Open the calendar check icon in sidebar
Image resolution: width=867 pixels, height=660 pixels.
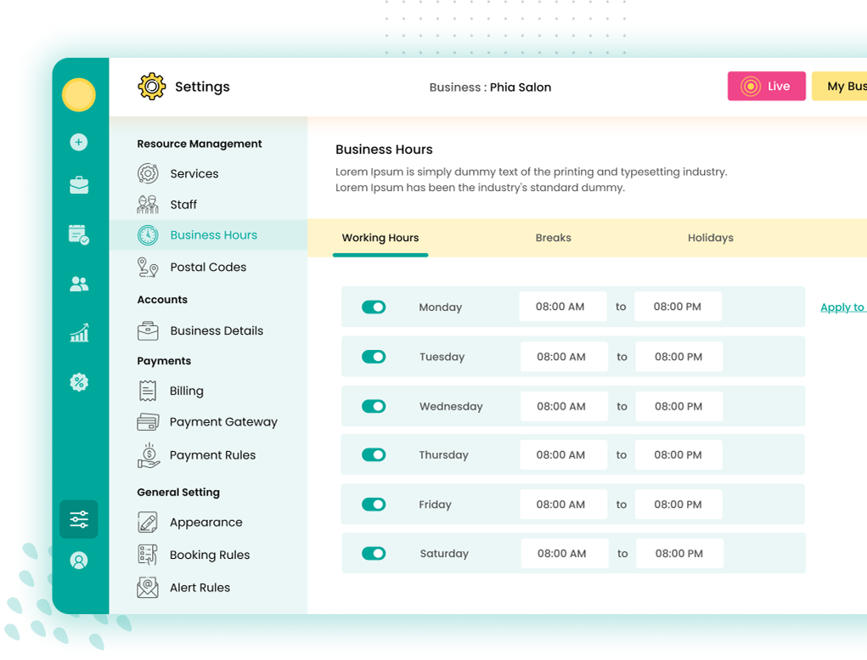click(79, 235)
